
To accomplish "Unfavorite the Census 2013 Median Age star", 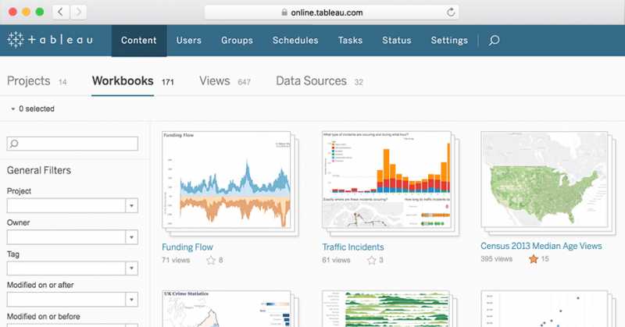I will (x=534, y=259).
